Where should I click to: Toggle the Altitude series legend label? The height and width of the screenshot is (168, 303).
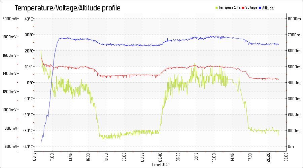point(268,8)
